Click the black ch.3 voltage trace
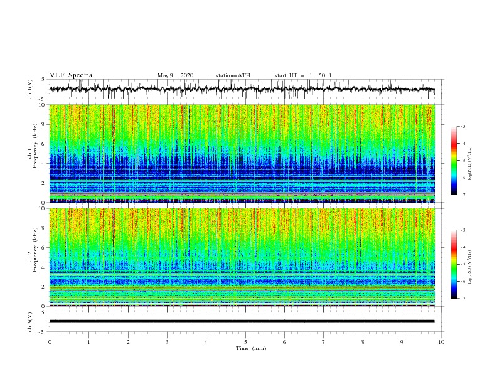497x384 pixels. pos(242,321)
